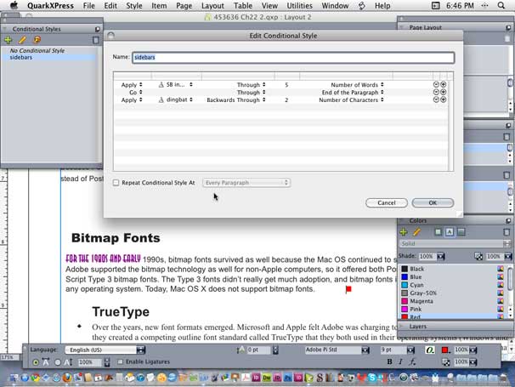Image resolution: width=515 pixels, height=387 pixels.
Task: Open the End of the Paragraph dropdown
Action: pyautogui.click(x=353, y=93)
